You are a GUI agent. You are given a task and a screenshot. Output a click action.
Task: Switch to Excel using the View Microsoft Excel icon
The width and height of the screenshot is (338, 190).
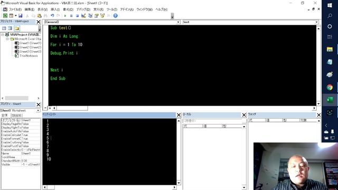(5, 15)
